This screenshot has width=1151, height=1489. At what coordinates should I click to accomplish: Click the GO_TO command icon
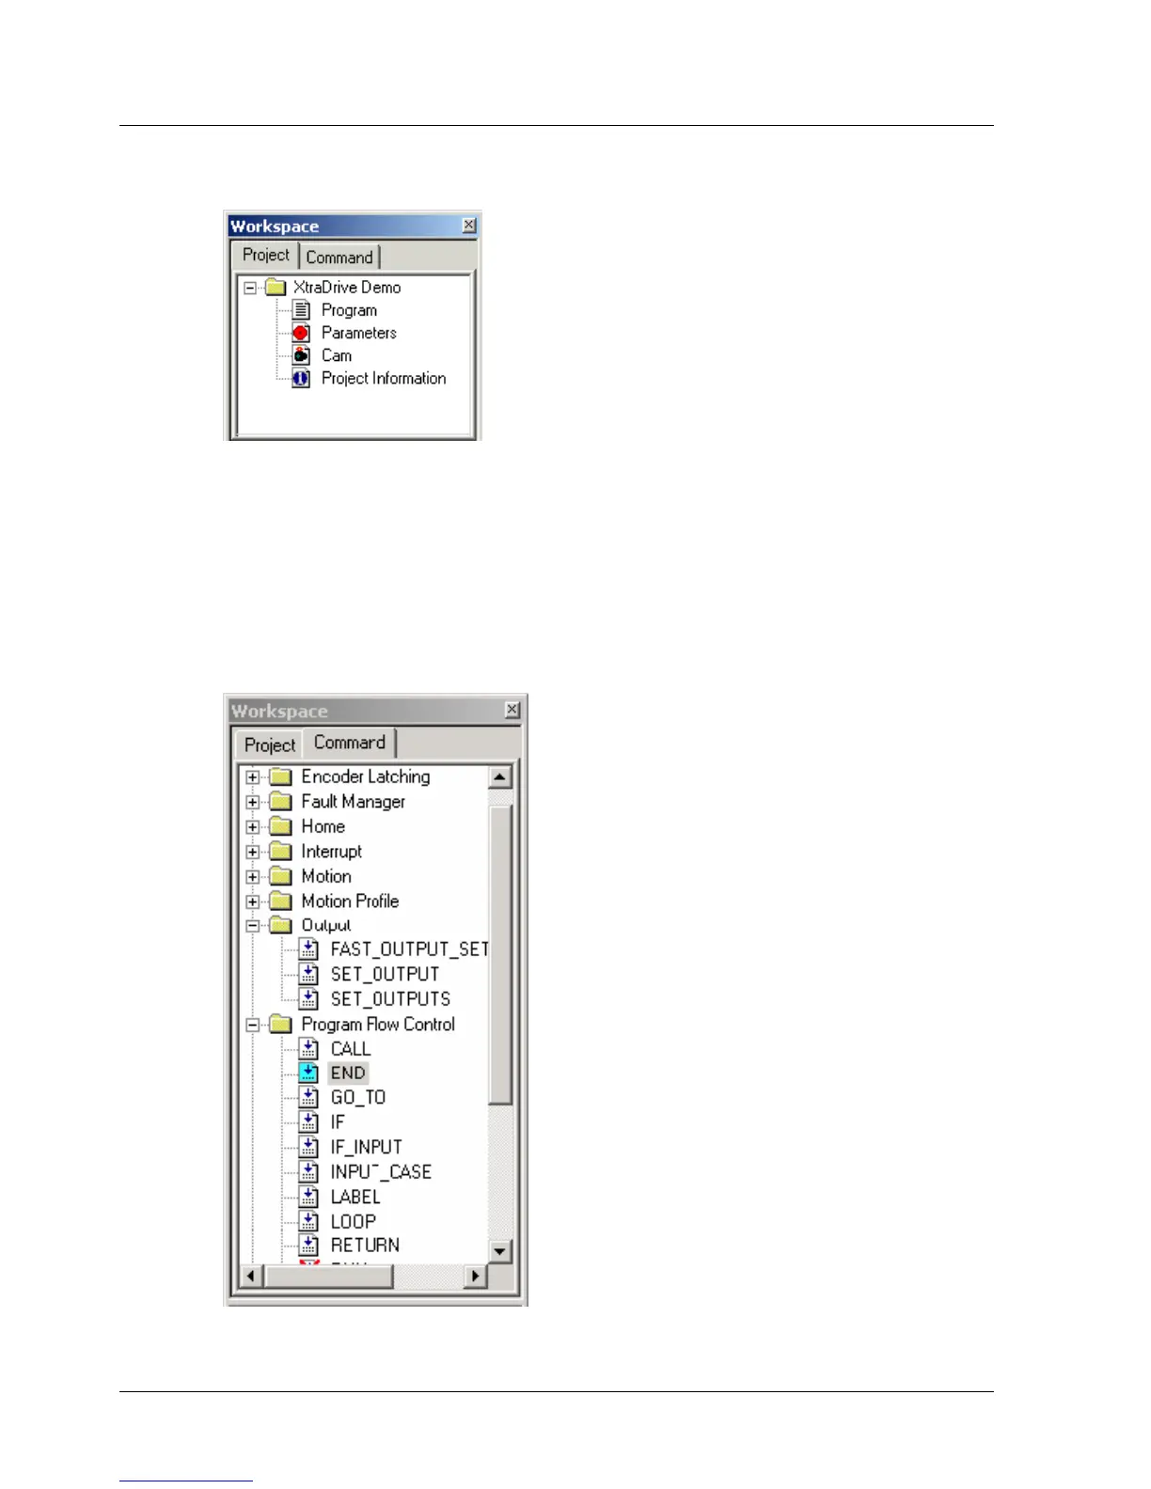point(308,1097)
